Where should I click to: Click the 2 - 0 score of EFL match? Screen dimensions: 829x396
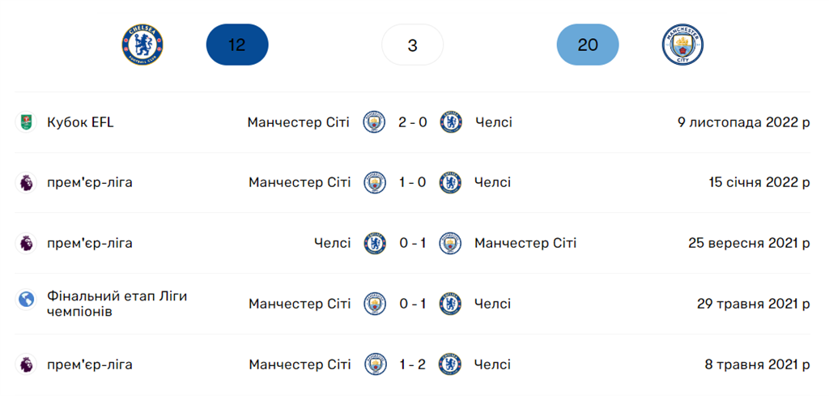[x=413, y=122]
